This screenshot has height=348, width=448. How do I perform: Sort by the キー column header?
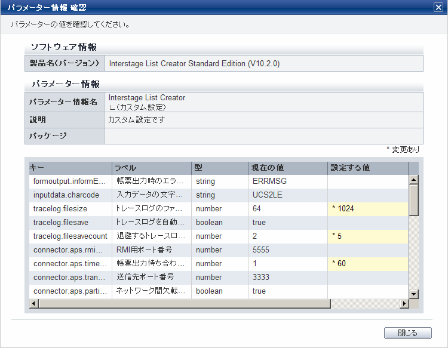click(x=70, y=168)
